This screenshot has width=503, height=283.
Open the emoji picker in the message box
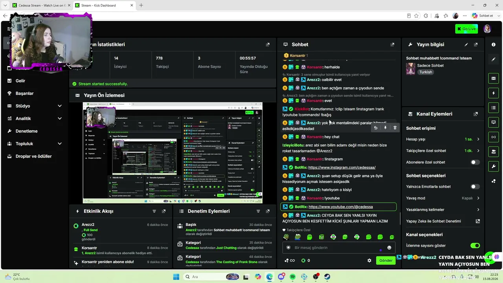389,248
